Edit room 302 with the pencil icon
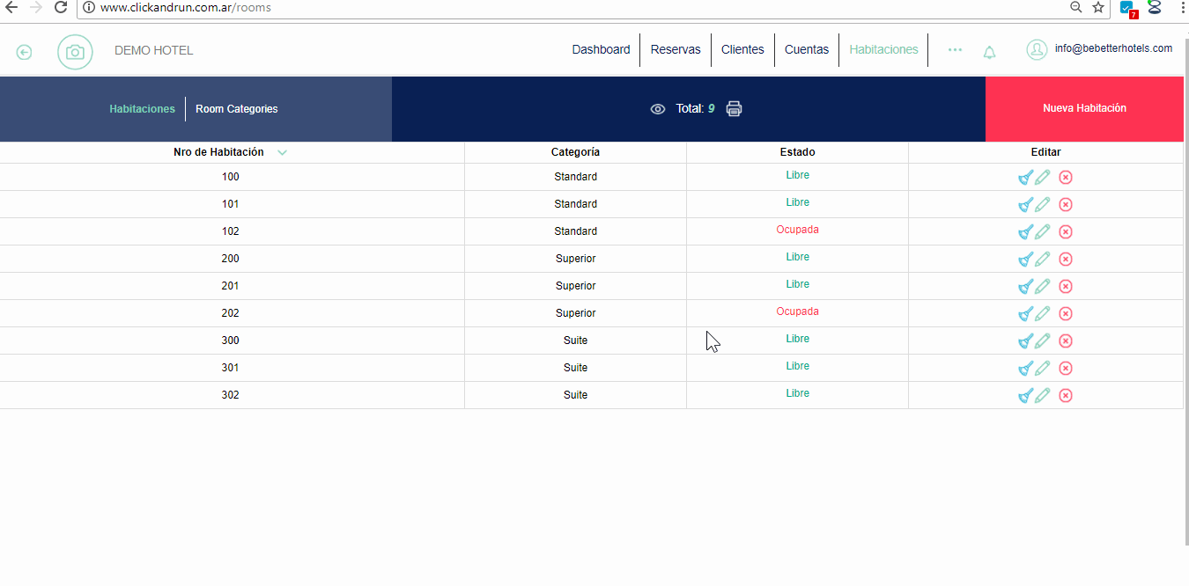The width and height of the screenshot is (1189, 586). coord(1043,396)
